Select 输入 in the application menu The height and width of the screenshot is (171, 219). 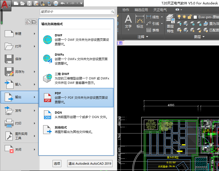coord(20,84)
